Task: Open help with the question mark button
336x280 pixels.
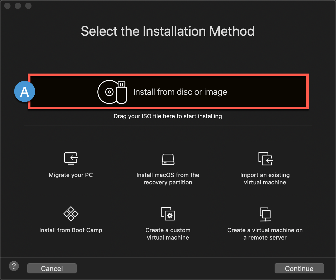Action: pos(14,266)
